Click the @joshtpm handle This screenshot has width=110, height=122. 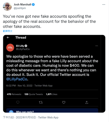20,8
